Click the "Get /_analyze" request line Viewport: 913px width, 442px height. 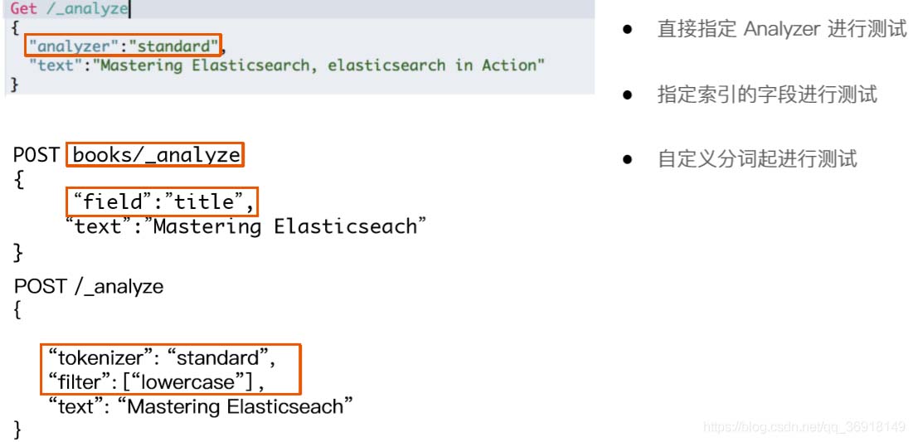click(x=70, y=10)
